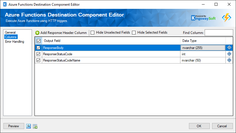Uncheck the ResponseBody field checkbox
The width and height of the screenshot is (236, 133).
[x=38, y=48]
